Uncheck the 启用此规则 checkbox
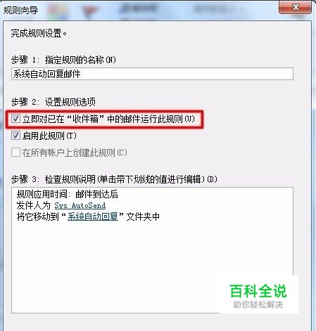316x331 pixels. pyautogui.click(x=15, y=136)
